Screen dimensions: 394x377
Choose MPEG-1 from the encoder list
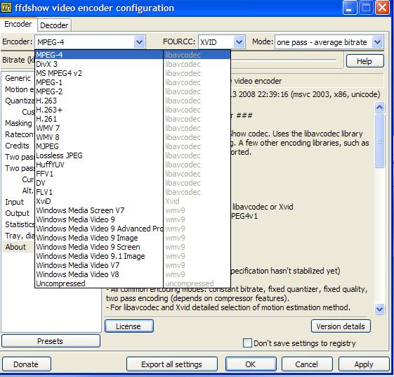tap(133, 82)
